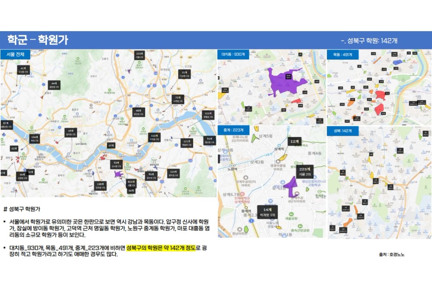The width and height of the screenshot is (432, 305).
Task: Click the '새솔공원' park label
Action: [291, 218]
